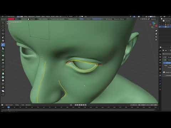This screenshot has width=171, height=128.
Task: Toggle the camera view icon
Action: (x=156, y=37)
